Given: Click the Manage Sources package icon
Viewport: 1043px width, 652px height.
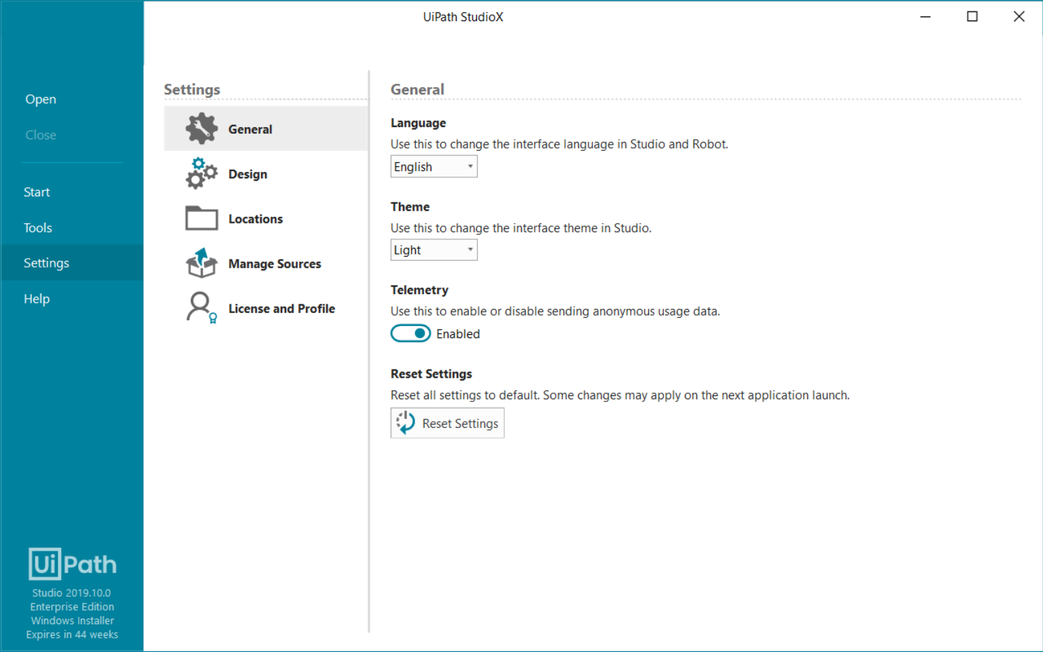Looking at the screenshot, I should [x=202, y=263].
